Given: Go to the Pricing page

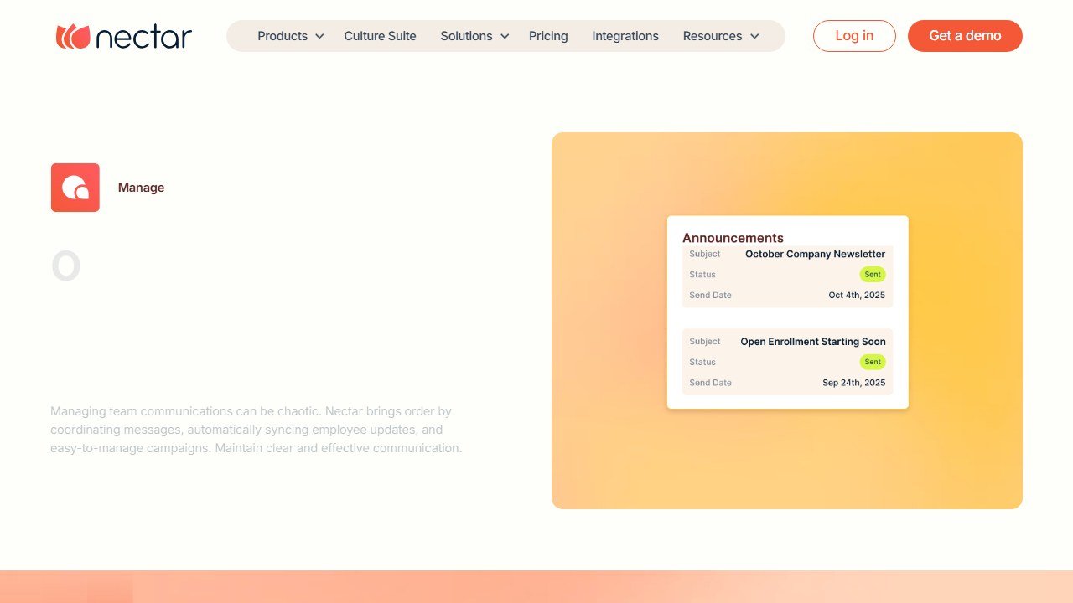Looking at the screenshot, I should pyautogui.click(x=548, y=36).
